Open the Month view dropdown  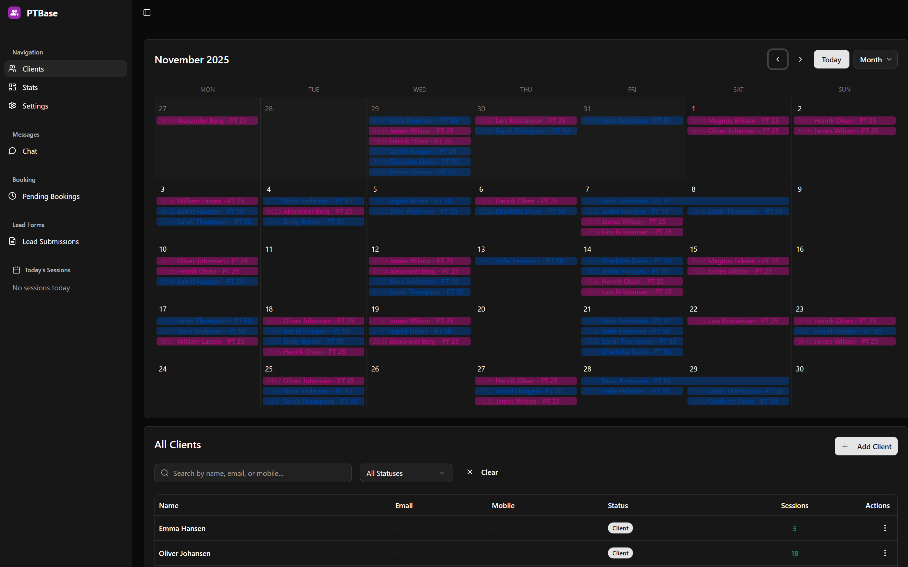coord(875,59)
